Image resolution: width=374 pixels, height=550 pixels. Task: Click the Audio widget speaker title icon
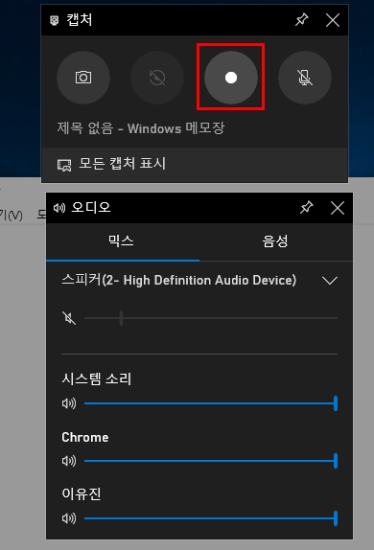click(59, 208)
